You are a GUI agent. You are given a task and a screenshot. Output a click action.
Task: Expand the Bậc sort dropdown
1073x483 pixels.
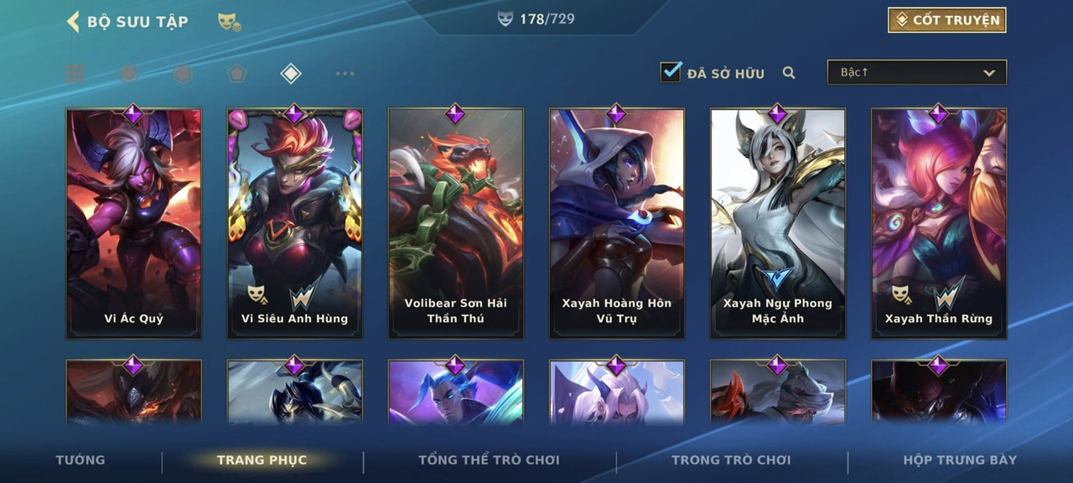click(917, 73)
